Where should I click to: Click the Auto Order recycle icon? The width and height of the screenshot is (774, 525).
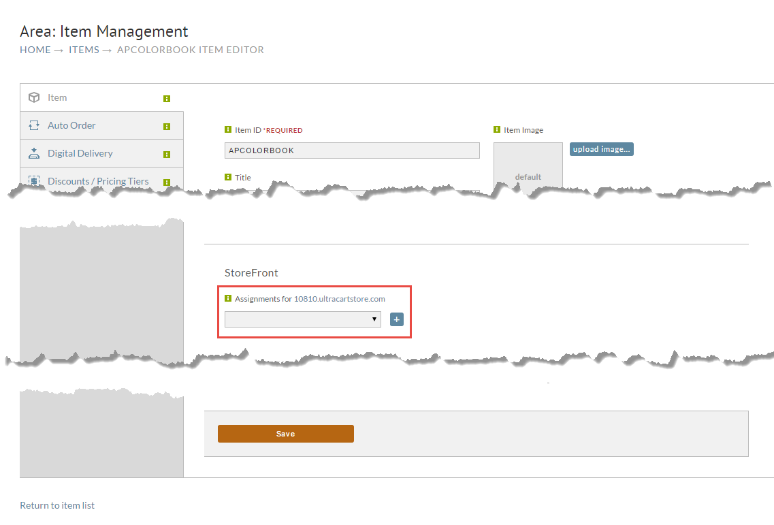34,125
